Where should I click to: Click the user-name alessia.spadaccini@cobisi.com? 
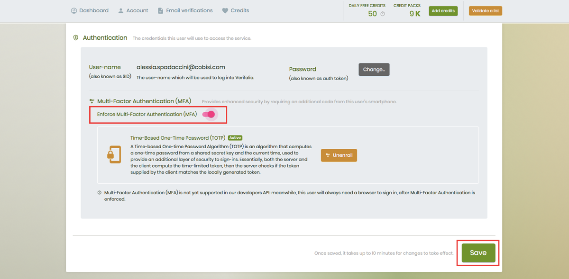(181, 67)
